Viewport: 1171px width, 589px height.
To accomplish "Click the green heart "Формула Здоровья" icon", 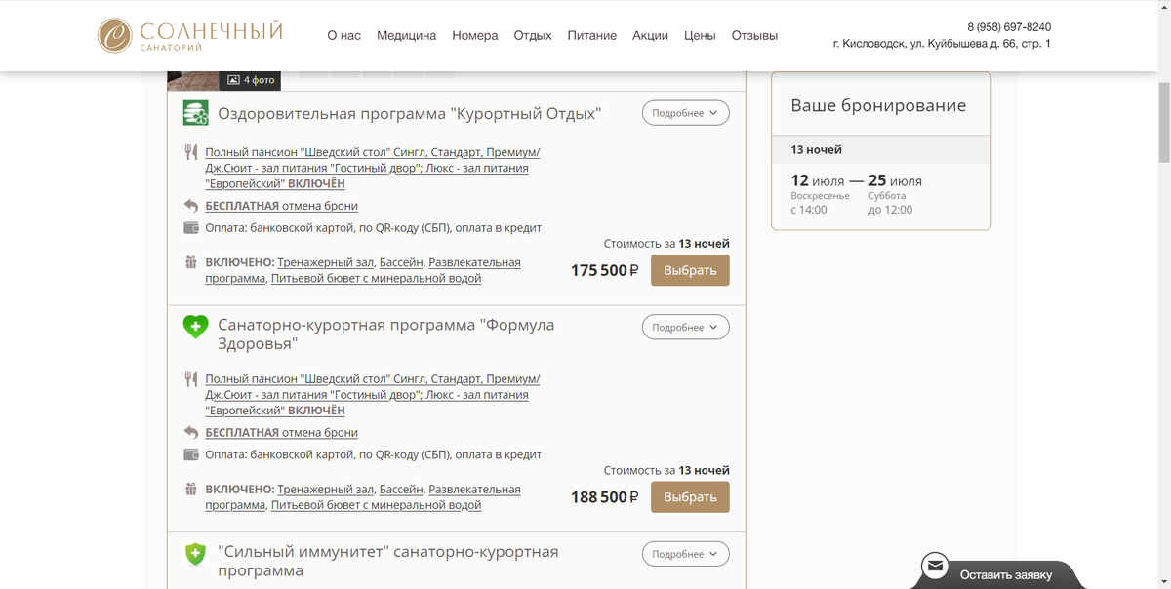I will click(196, 327).
